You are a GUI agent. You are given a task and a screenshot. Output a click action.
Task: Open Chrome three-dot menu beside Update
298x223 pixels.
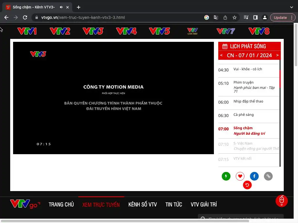click(x=292, y=17)
